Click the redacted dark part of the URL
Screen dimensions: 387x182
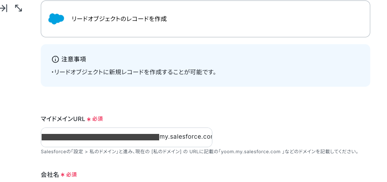click(100, 137)
